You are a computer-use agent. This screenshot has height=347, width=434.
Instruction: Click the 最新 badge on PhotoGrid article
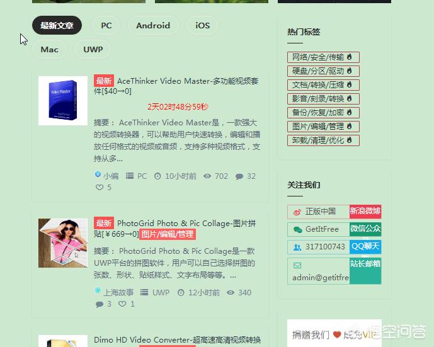coord(104,223)
